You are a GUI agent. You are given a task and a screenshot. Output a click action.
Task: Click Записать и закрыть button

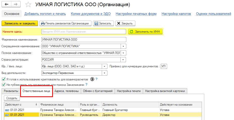click(x=20, y=23)
